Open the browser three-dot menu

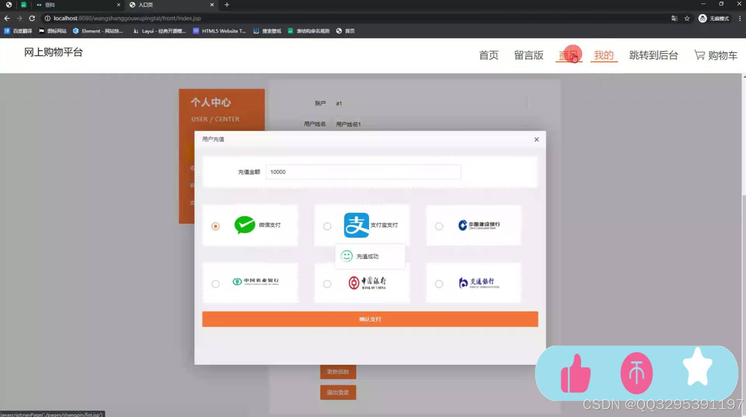tap(740, 18)
